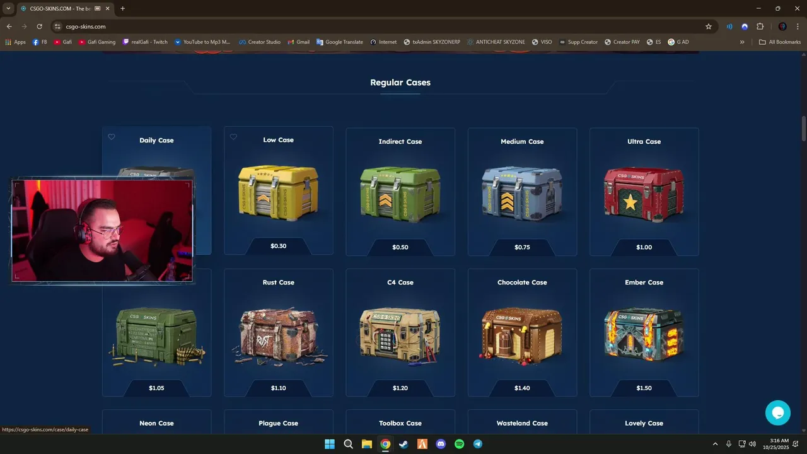Open the Creator Studio bookmark
The height and width of the screenshot is (454, 807).
point(260,42)
